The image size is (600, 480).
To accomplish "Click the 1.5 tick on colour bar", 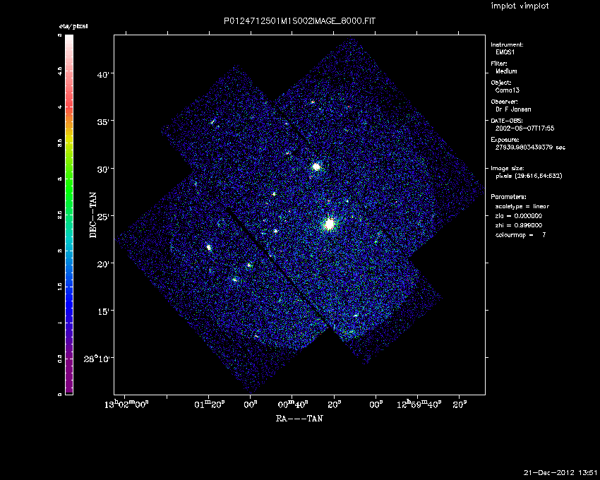I will (60, 287).
